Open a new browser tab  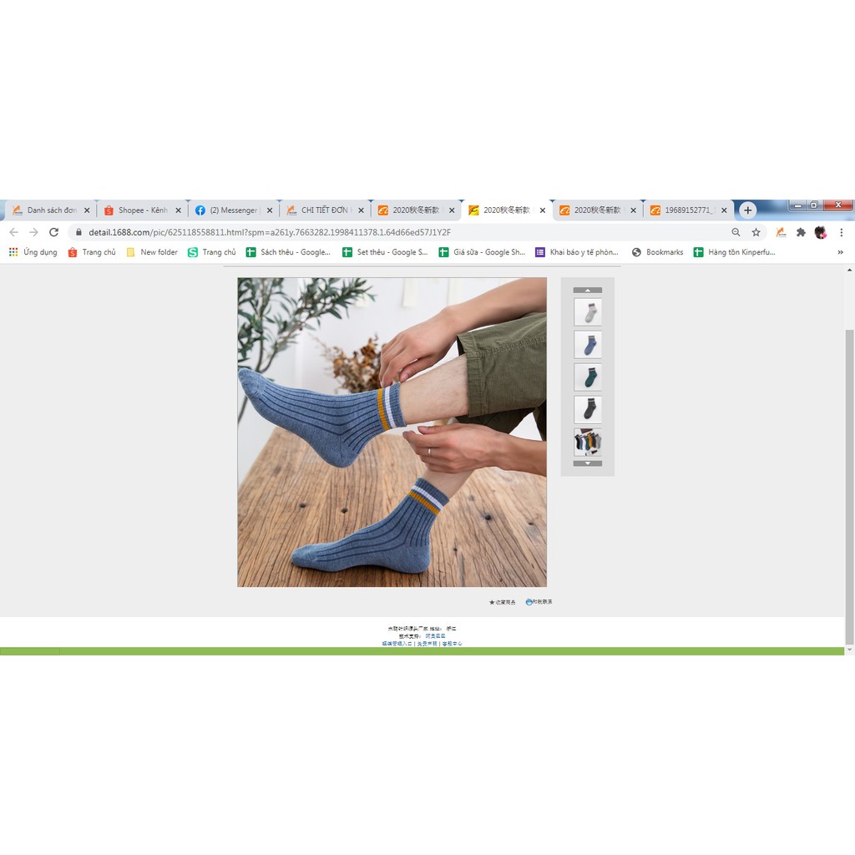(748, 210)
